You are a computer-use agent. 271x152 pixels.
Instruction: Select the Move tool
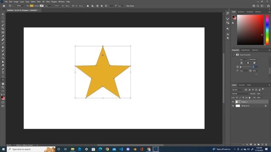click(3, 14)
